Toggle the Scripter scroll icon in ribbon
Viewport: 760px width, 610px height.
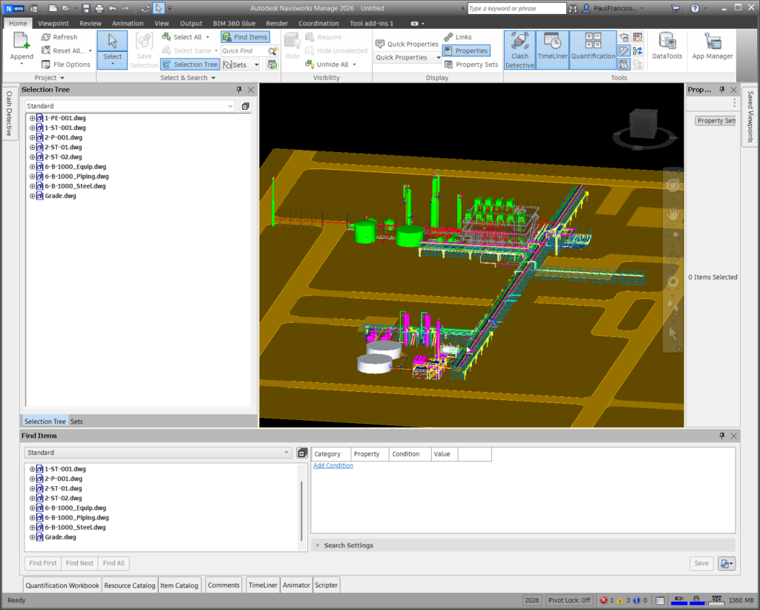(623, 64)
